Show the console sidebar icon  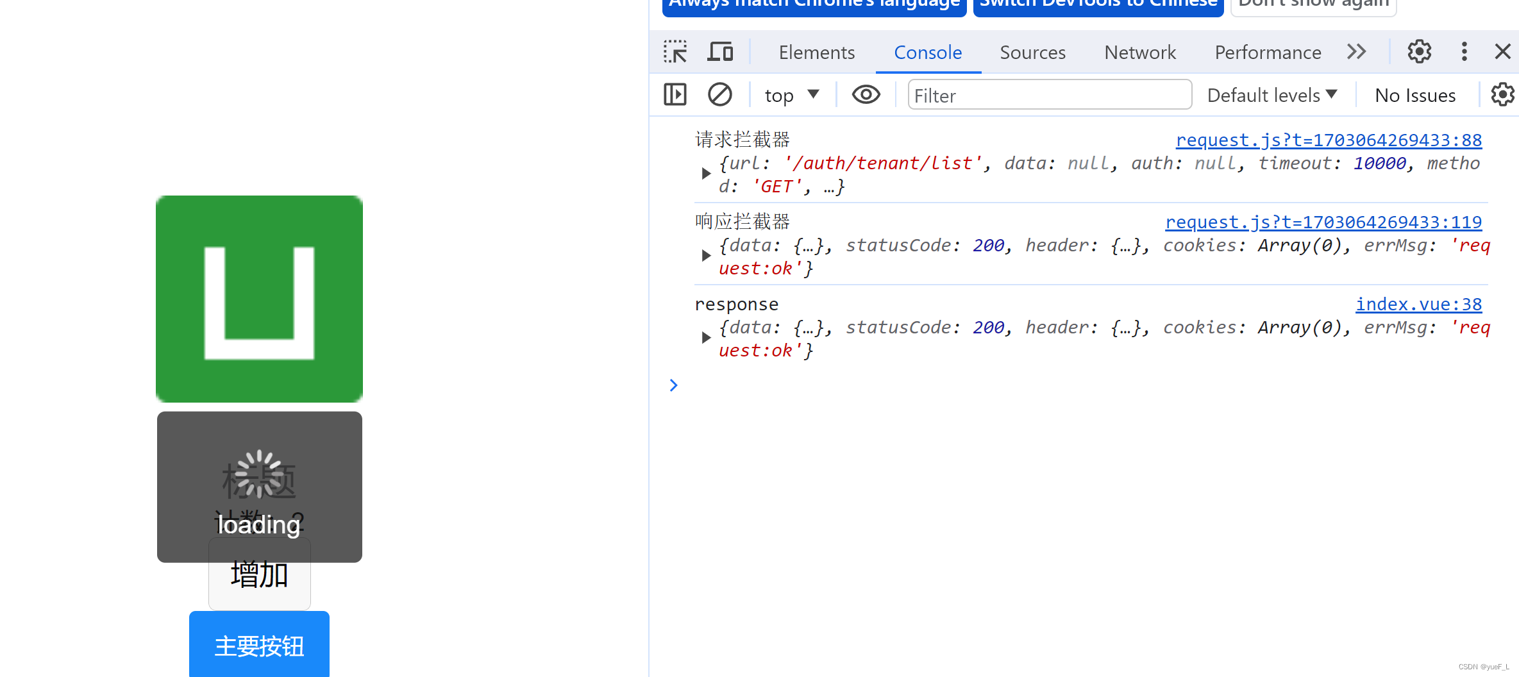[x=675, y=95]
